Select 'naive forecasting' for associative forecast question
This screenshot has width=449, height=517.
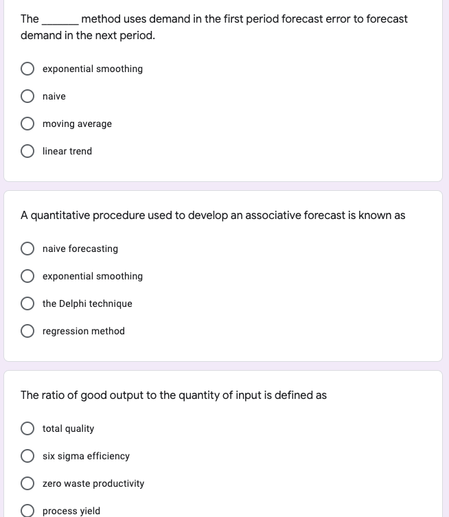(27, 249)
